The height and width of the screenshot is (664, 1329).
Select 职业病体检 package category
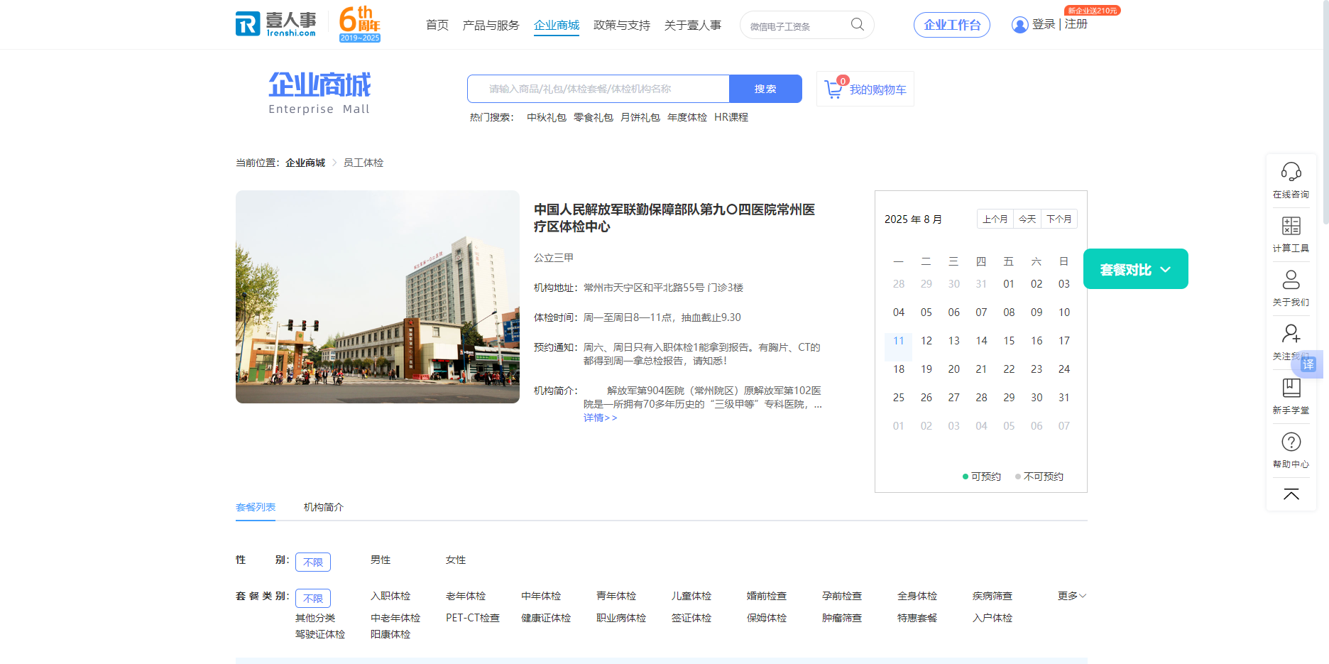(621, 618)
